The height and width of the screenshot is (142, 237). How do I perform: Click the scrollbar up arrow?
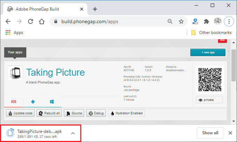234,42
